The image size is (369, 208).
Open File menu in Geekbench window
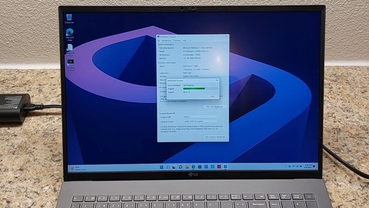159,40
